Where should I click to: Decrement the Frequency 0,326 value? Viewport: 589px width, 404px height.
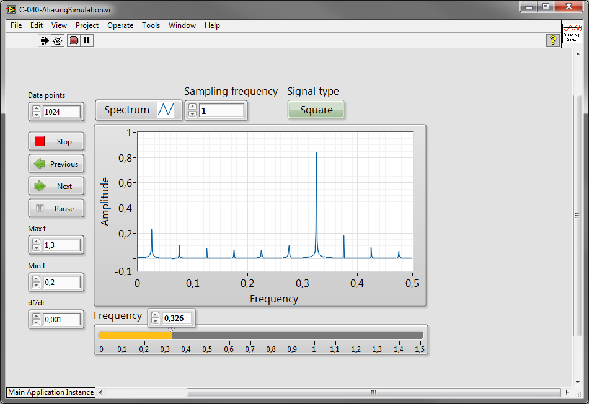click(x=155, y=322)
